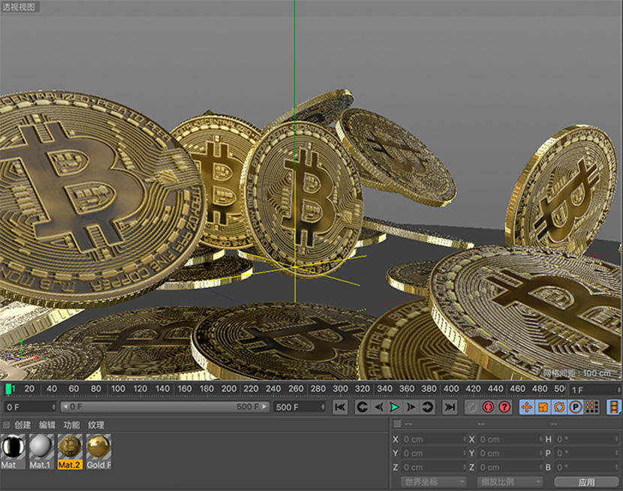Click the end frame 500 F stepper arrows
The height and width of the screenshot is (491, 623).
323,407
